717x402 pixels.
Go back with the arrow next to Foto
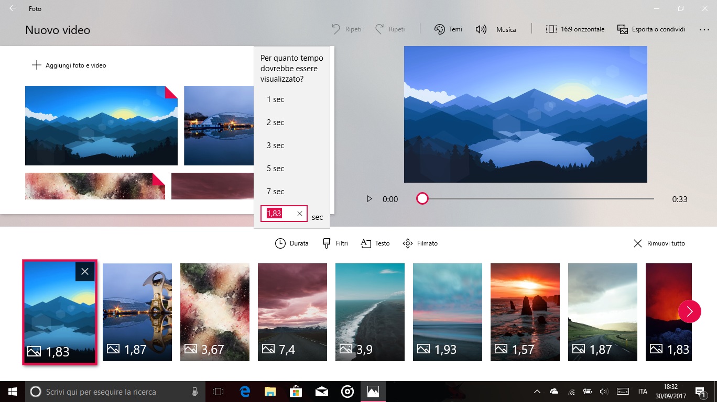[12, 8]
